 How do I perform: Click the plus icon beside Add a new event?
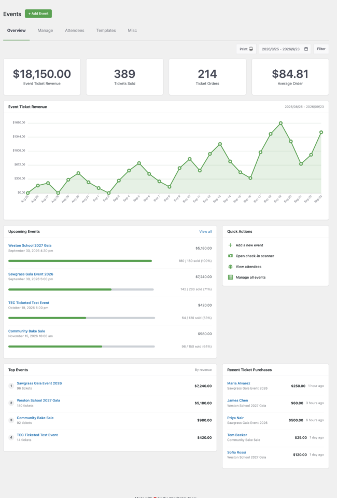230,245
